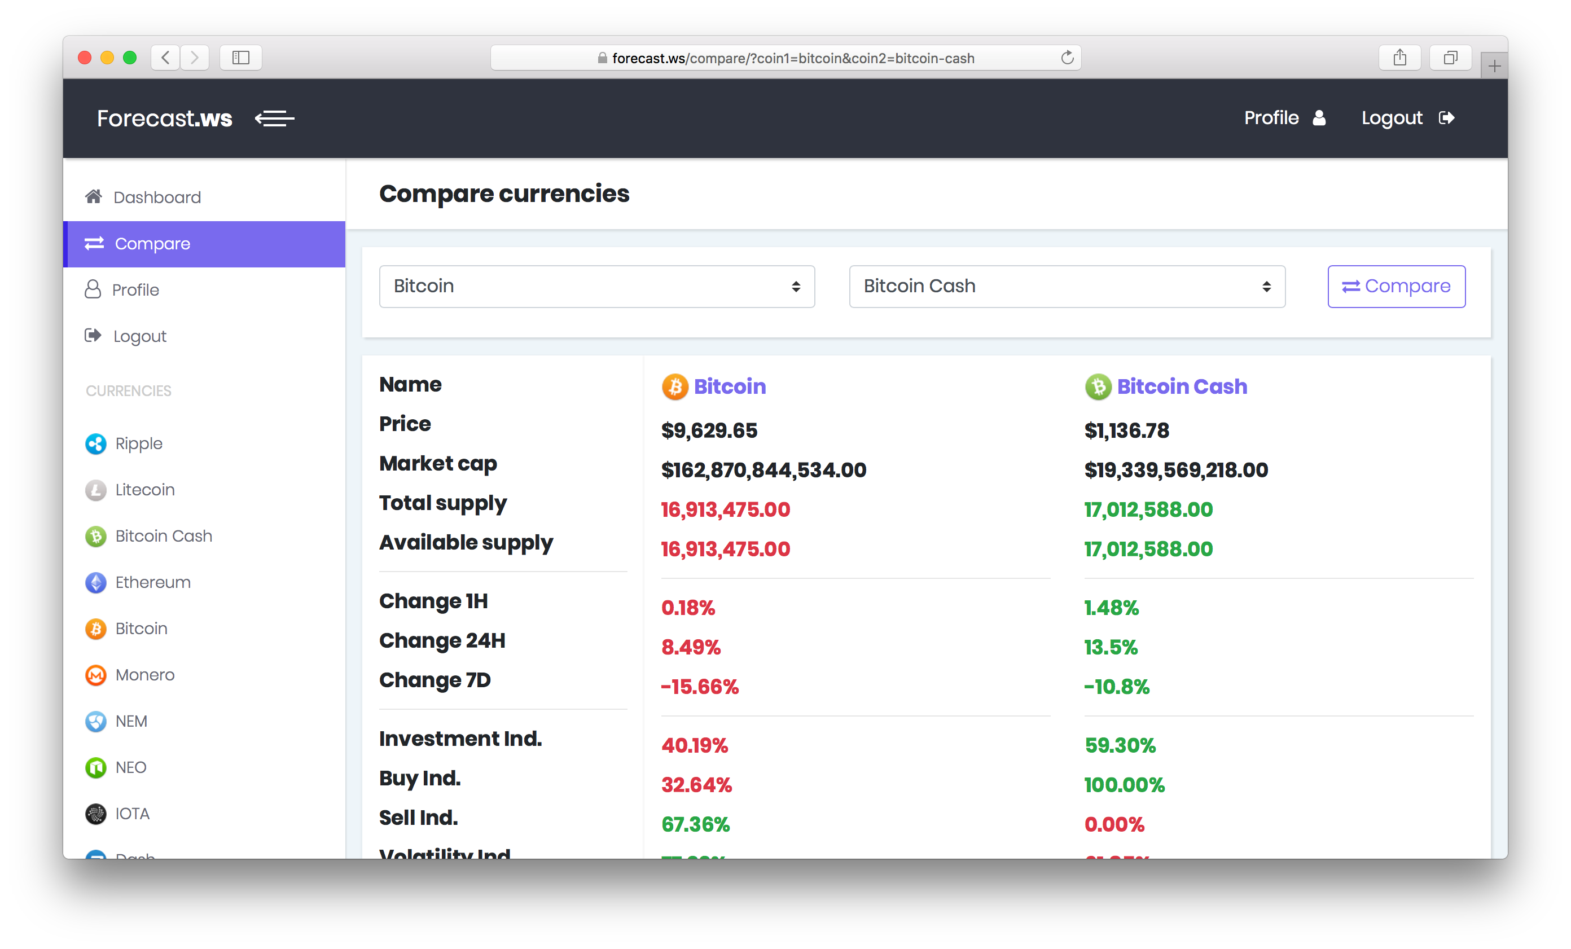The image size is (1571, 949).
Task: Click the Bitcoin price $9,629.65
Action: (x=709, y=431)
